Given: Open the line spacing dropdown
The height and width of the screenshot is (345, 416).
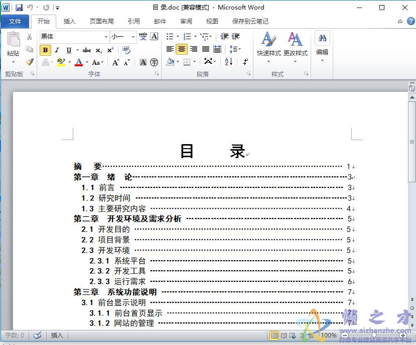Looking at the screenshot, I should (234, 49).
